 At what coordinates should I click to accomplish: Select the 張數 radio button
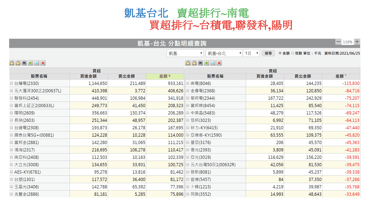(292, 53)
